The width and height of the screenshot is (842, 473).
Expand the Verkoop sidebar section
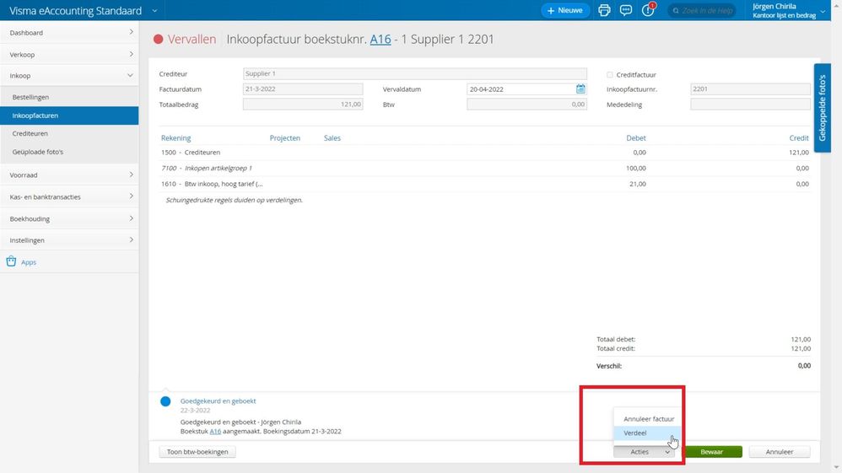click(69, 54)
